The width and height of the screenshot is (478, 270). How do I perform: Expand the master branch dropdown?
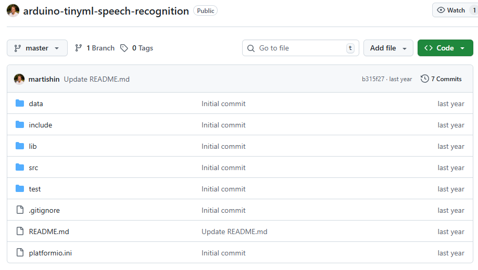[37, 48]
